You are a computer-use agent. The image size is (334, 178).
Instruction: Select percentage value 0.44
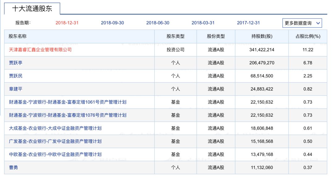(x=308, y=154)
